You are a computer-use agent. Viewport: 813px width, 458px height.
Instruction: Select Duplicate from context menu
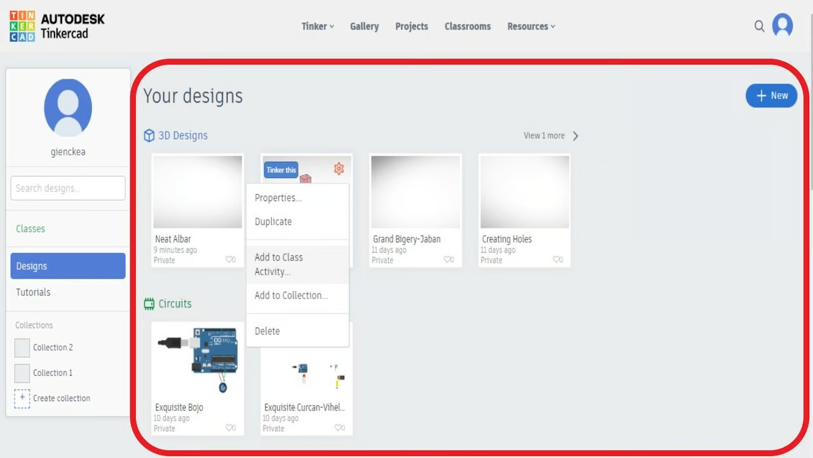pyautogui.click(x=273, y=222)
